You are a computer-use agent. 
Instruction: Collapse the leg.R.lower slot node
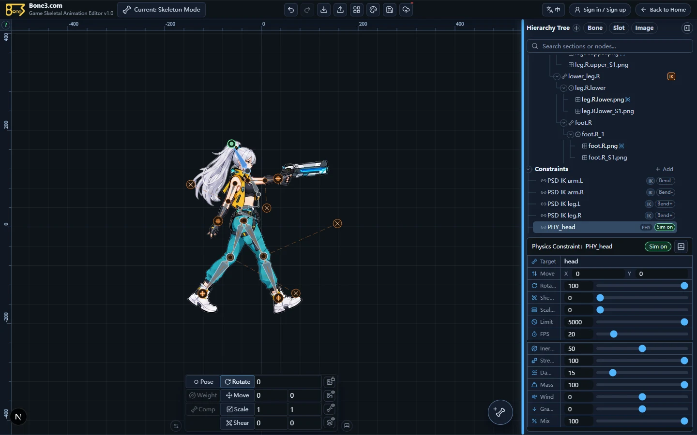coord(564,88)
